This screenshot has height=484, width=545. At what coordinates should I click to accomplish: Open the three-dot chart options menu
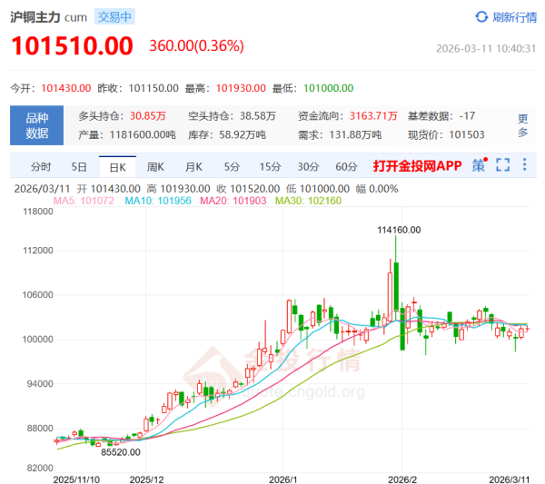[524, 164]
